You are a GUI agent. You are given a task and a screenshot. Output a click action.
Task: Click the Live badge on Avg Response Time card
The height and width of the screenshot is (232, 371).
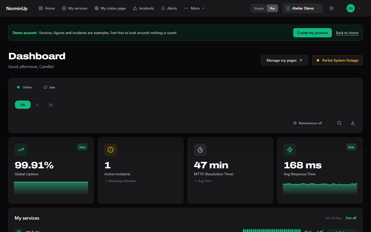(351, 147)
